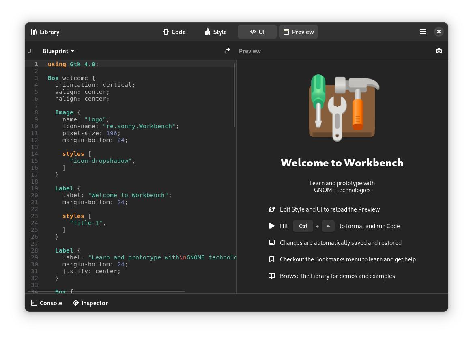Click the format/run arrows icon beside Blueprint
This screenshot has width=473, height=339.
227,51
